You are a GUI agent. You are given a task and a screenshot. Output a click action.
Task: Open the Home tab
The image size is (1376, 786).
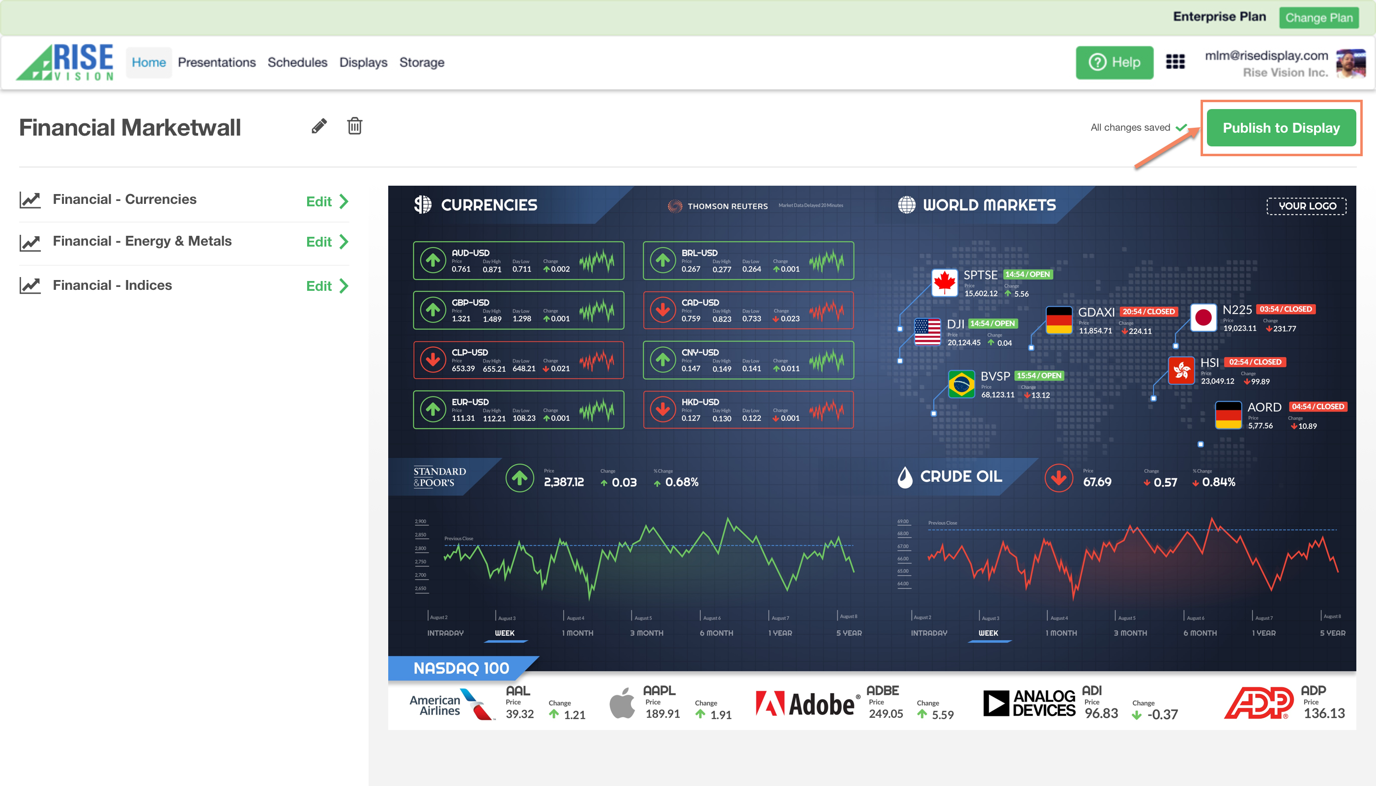coord(148,62)
